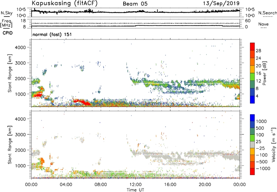Click the date '13/Sep/2019'
The image size is (277, 192).
click(x=221, y=3)
